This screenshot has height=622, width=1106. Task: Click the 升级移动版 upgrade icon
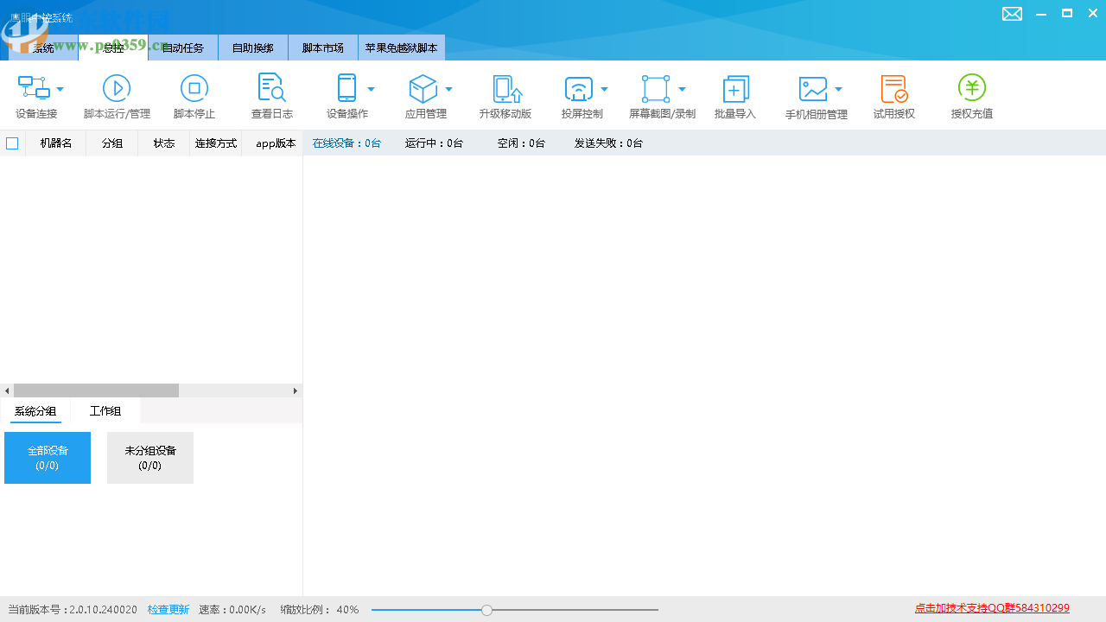pos(505,88)
